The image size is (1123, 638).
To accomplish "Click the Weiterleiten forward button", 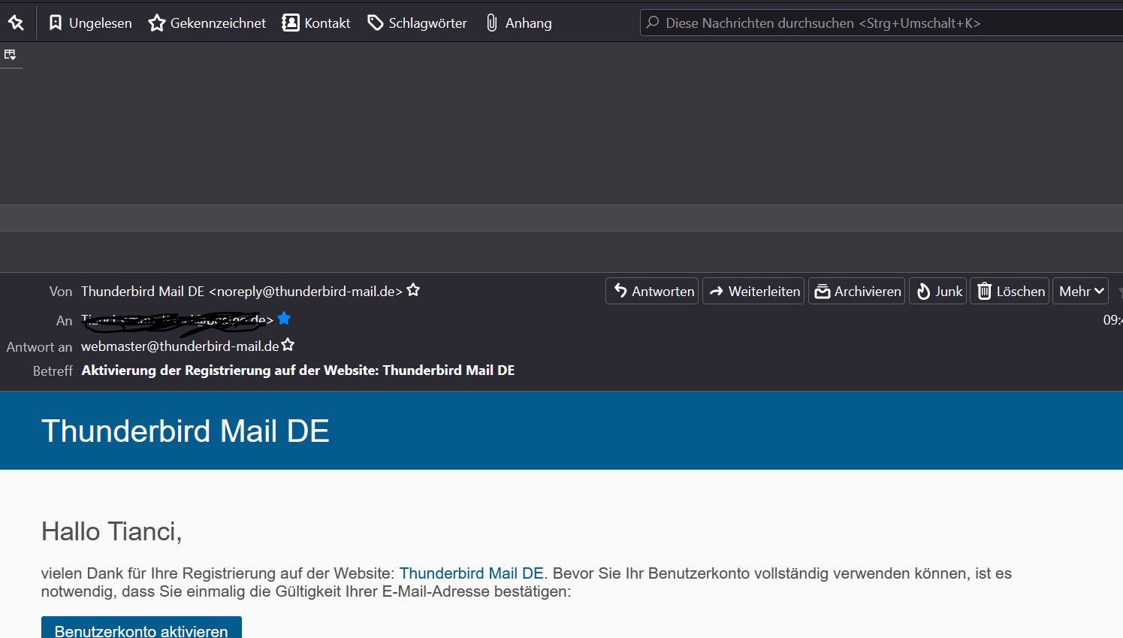I will pyautogui.click(x=753, y=291).
